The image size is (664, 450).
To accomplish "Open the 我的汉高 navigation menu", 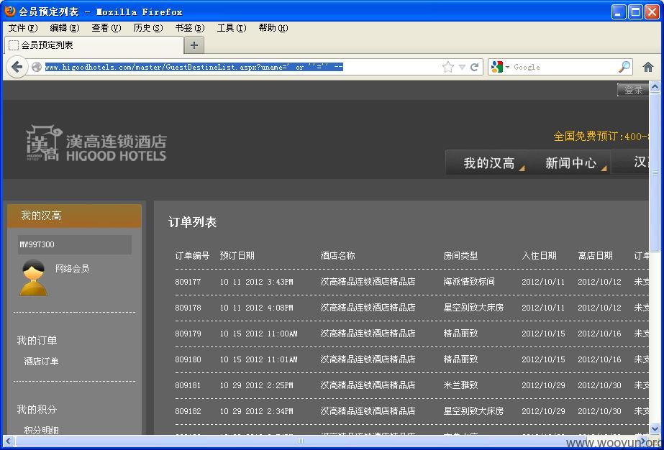I will (489, 163).
